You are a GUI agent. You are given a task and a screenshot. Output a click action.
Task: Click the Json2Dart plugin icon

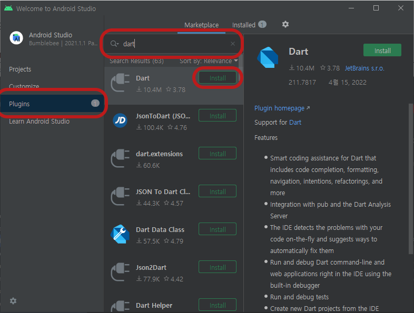(120, 272)
